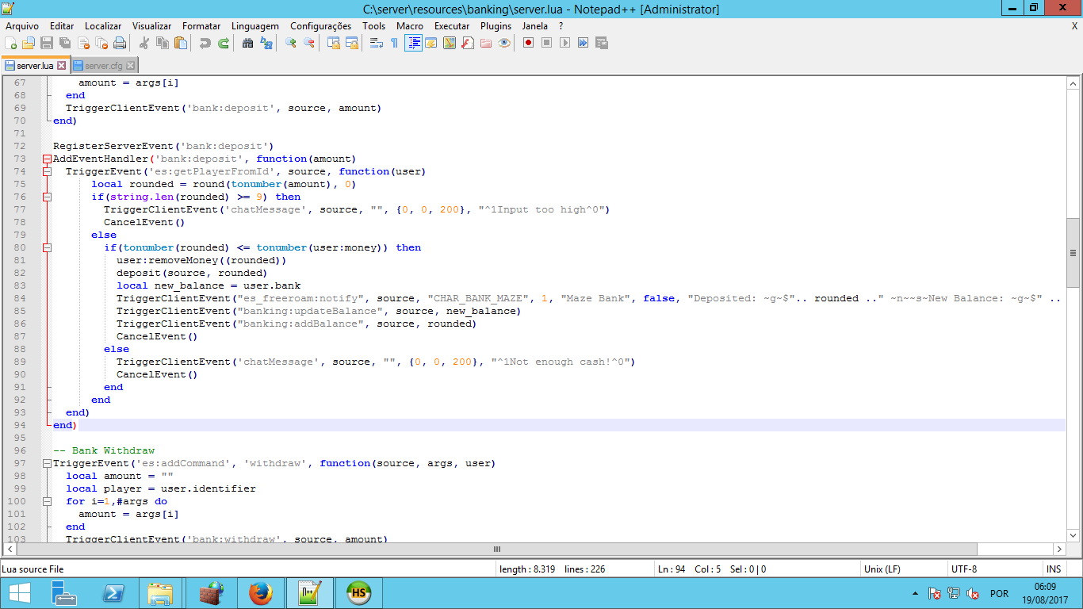Viewport: 1083px width, 609px height.
Task: Toggle word wrap toolbar button
Action: point(376,43)
